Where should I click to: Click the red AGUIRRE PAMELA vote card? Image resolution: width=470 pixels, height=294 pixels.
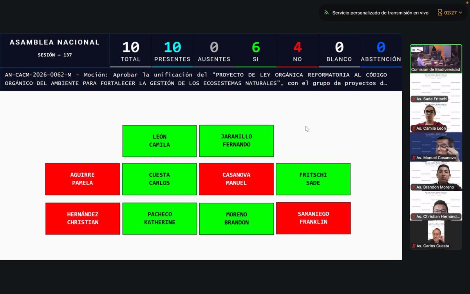pyautogui.click(x=82, y=179)
